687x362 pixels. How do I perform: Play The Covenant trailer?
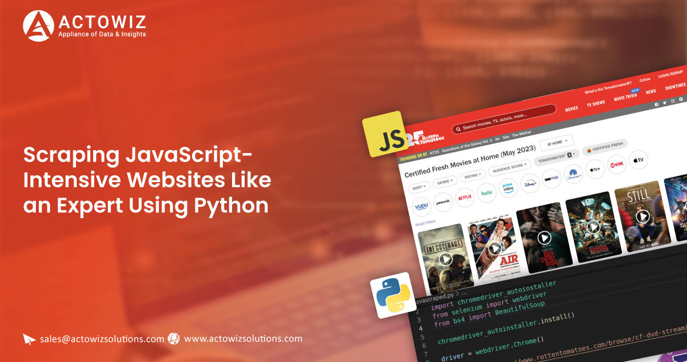[446, 260]
